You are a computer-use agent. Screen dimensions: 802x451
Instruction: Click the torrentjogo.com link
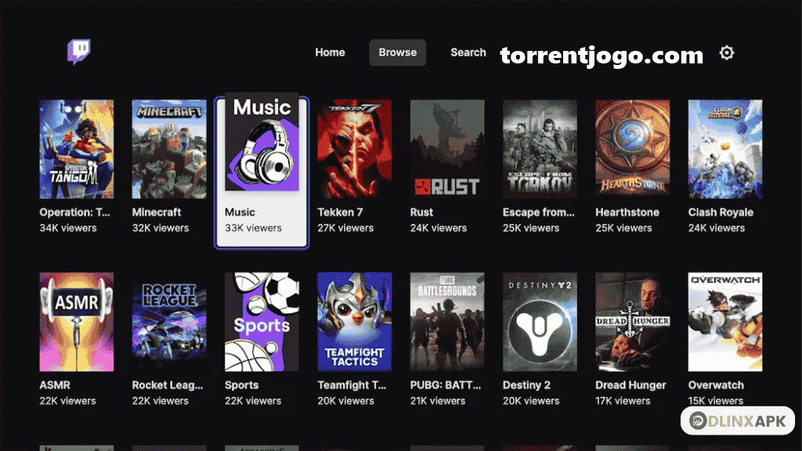coord(603,55)
